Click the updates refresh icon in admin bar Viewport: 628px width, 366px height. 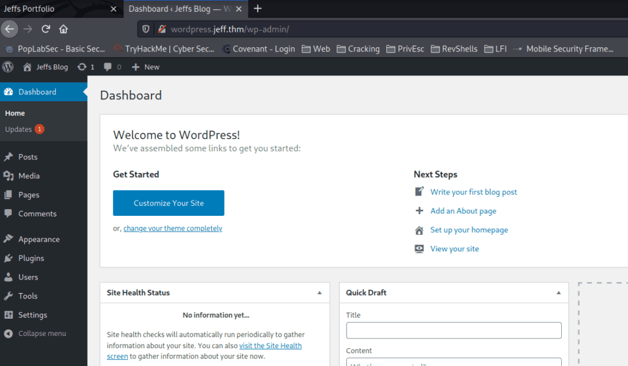click(x=82, y=67)
